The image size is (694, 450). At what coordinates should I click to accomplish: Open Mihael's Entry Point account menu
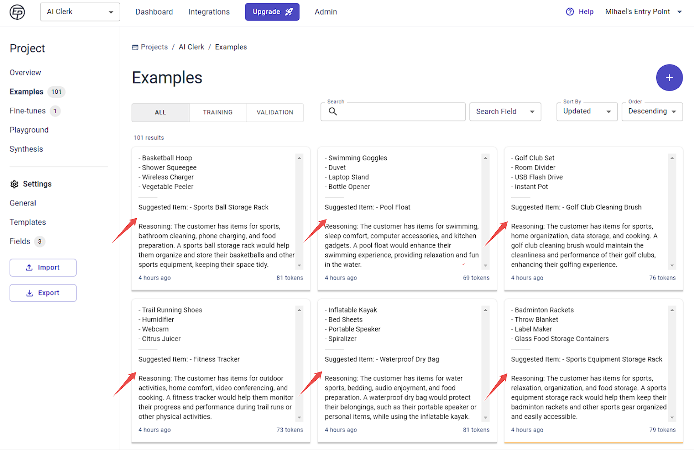(643, 12)
